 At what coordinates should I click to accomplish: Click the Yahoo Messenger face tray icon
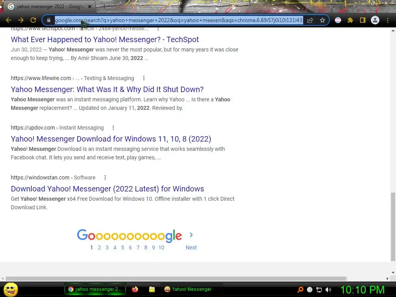(x=310, y=290)
